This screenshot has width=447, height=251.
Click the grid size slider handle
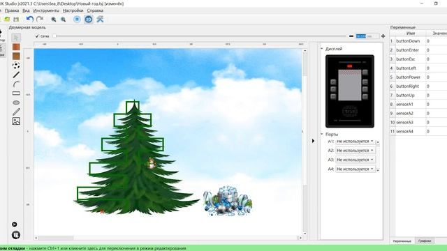tap(54, 36)
